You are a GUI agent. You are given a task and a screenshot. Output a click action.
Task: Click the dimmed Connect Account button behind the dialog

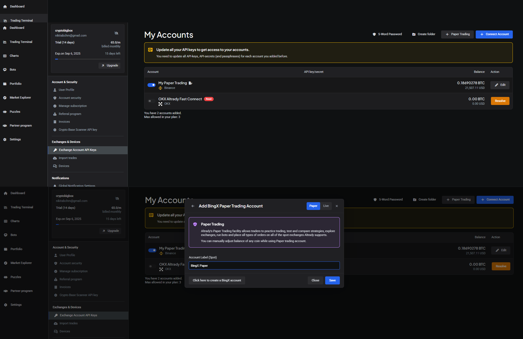point(495,200)
